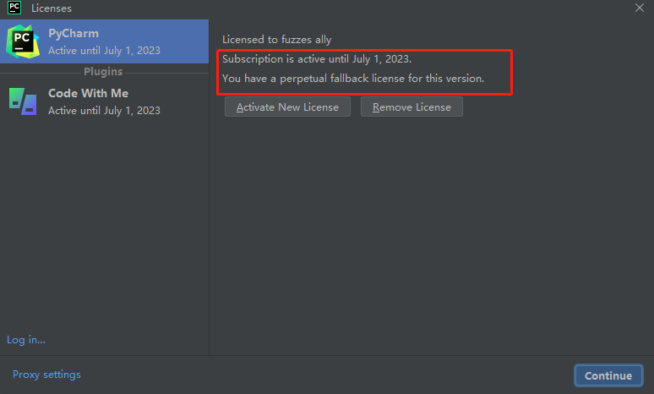Open the Log in... link
Image resolution: width=654 pixels, height=394 pixels.
tap(26, 340)
